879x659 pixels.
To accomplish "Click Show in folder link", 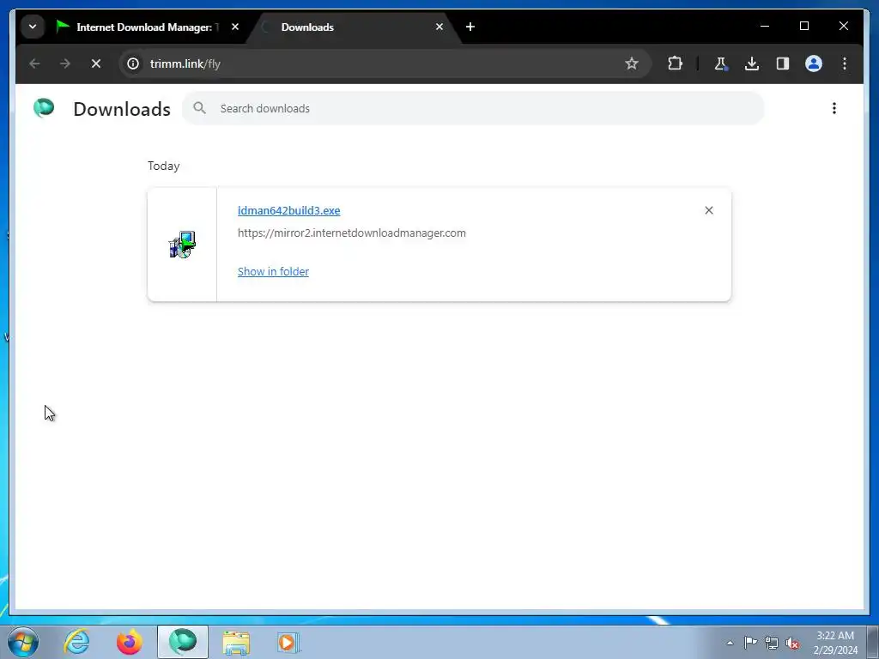I will pos(273,272).
